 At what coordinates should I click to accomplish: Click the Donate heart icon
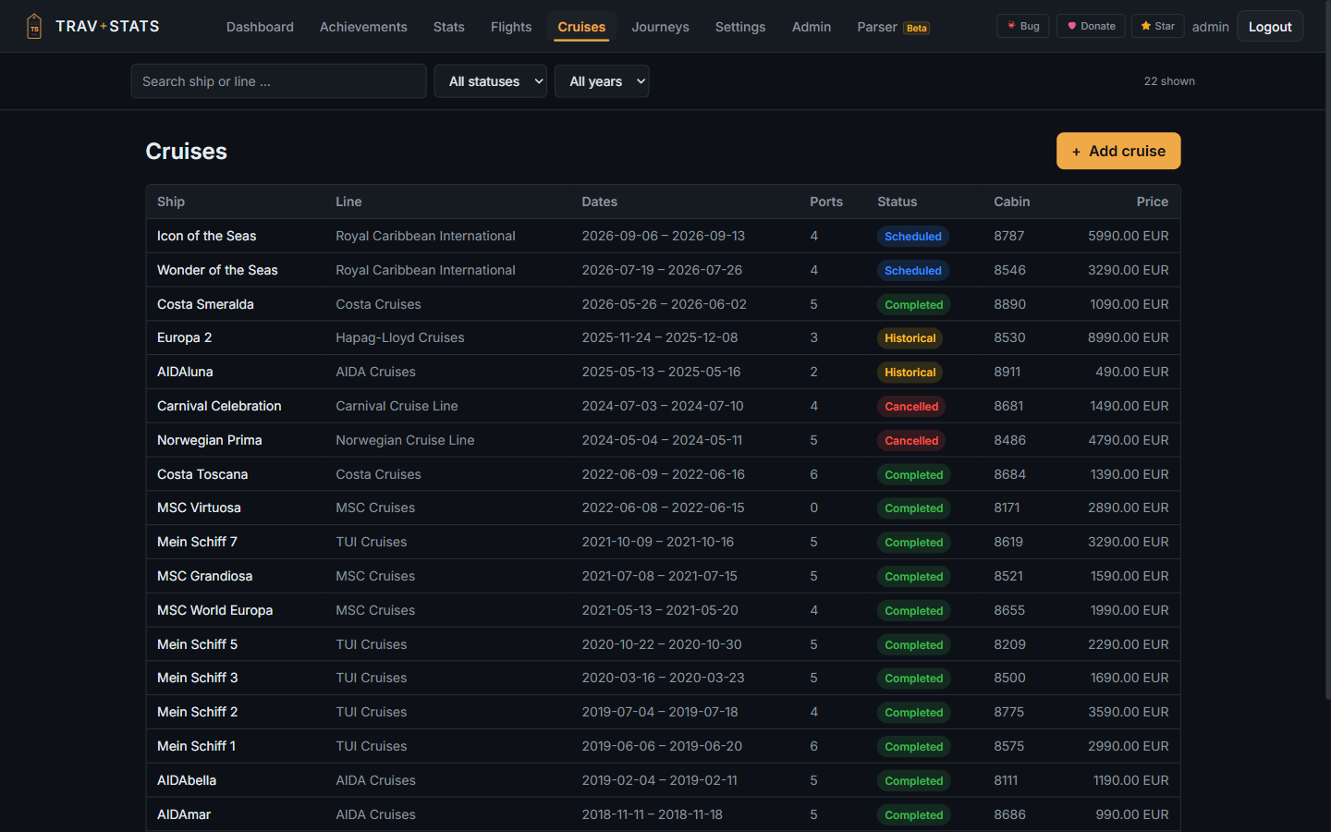pyautogui.click(x=1071, y=26)
